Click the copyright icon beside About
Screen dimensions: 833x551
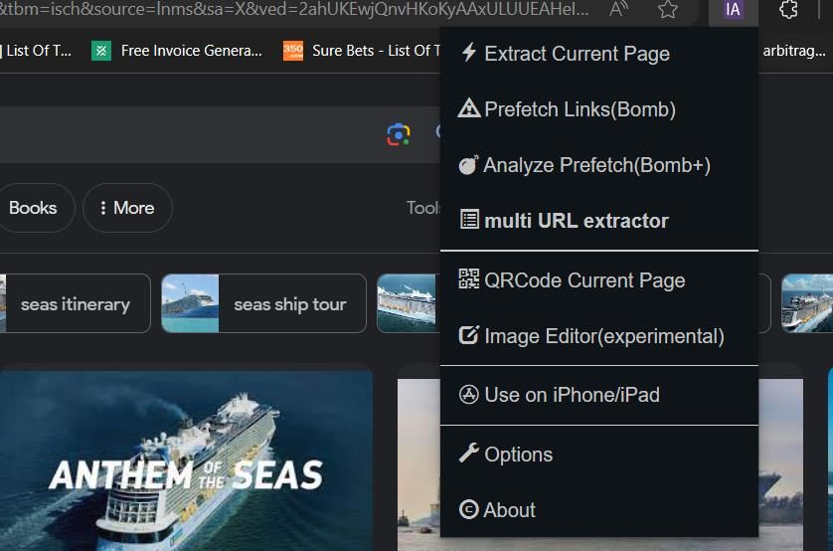[469, 509]
